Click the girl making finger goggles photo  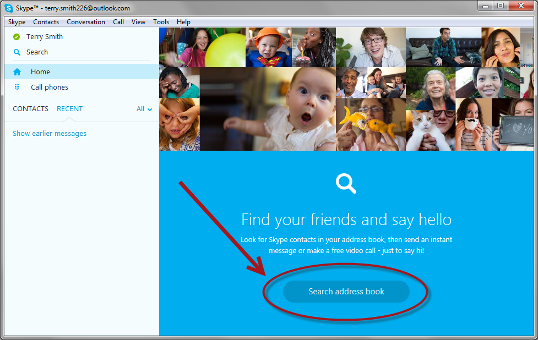[x=180, y=124]
